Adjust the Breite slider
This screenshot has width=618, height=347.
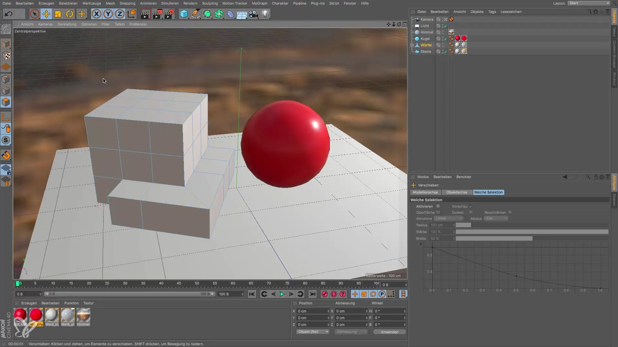coord(532,238)
